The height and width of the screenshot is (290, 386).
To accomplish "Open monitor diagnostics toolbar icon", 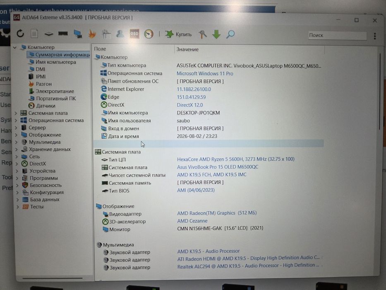I will pos(78,34).
